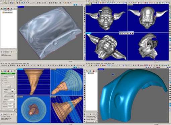Image resolution: width=171 pixels, height=125 pixels.
Task: Click purple tab icon in silver panel window sidebar
Action: tap(11, 8)
